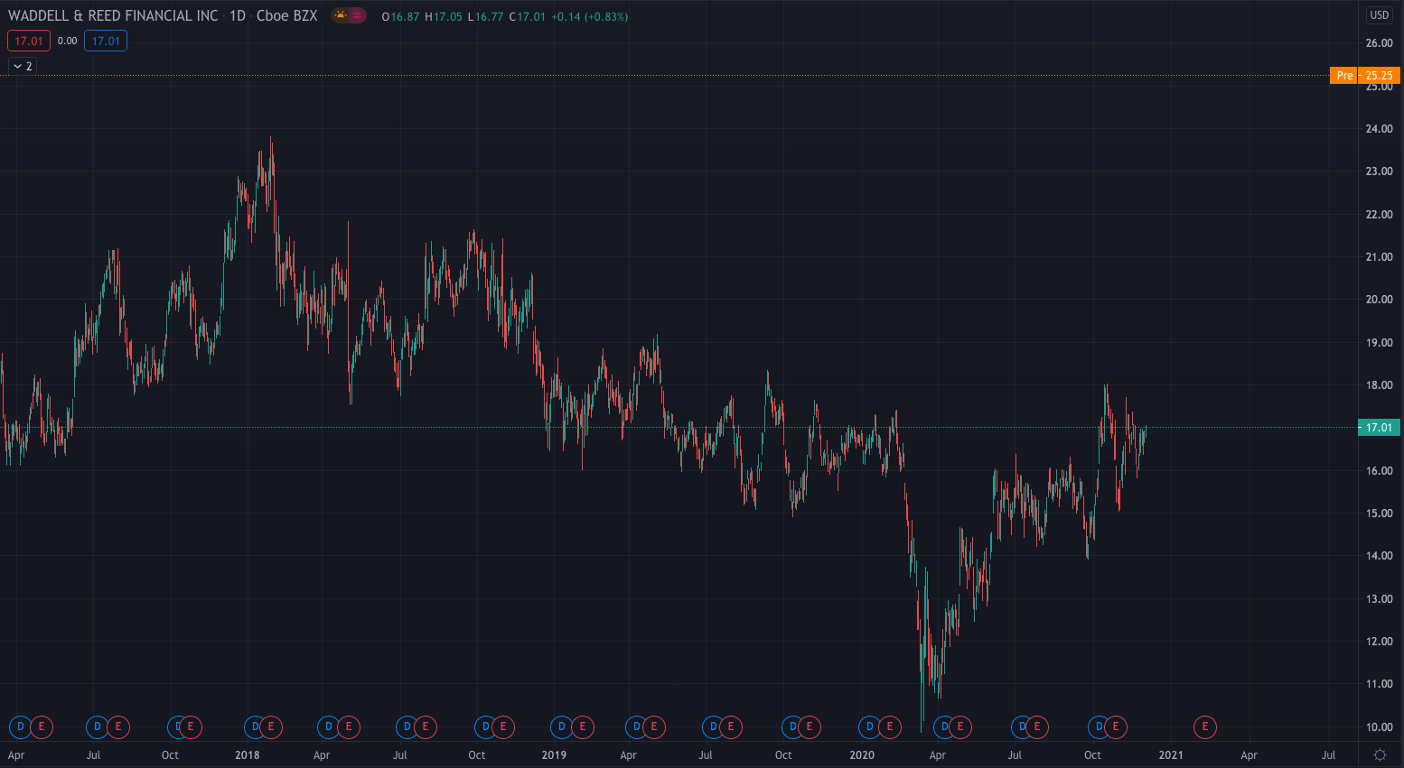Click the 26.00 price axis label
This screenshot has width=1404, height=768.
(1380, 43)
